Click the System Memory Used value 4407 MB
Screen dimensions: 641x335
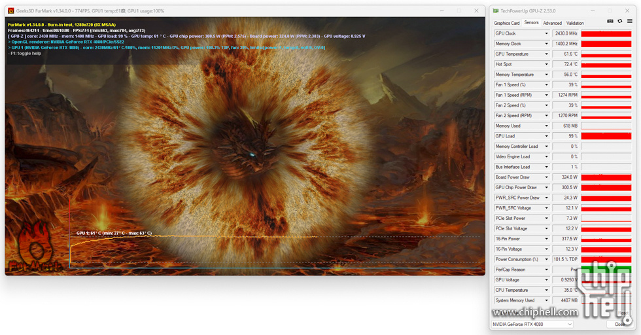[565, 300]
